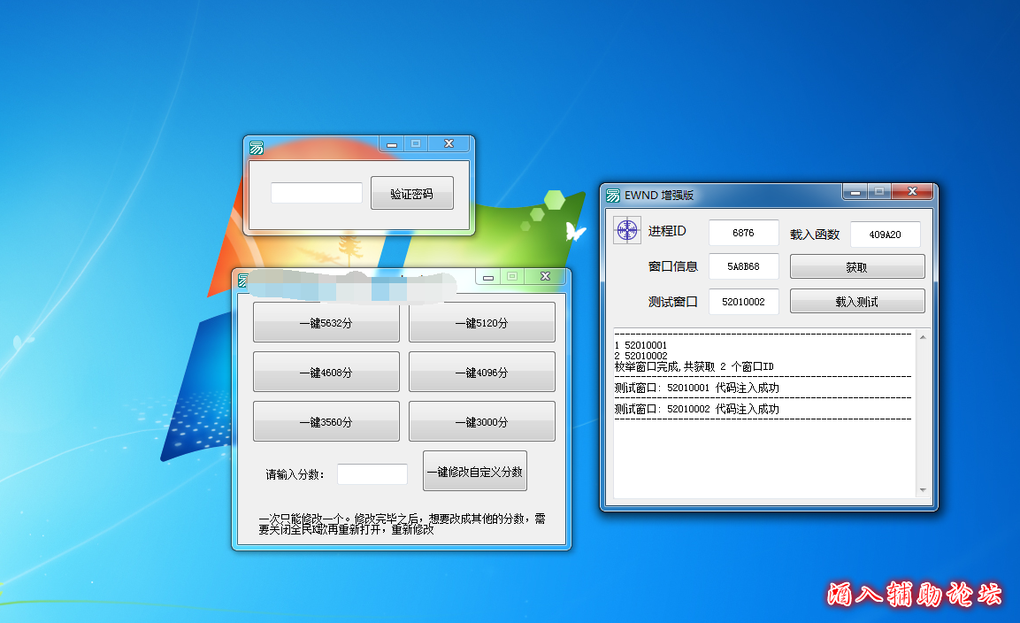Screen dimensions: 1020x623
Task: Click the 载入函数 label
Action: pos(815,235)
